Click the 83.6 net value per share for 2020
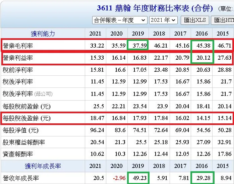 (120, 130)
